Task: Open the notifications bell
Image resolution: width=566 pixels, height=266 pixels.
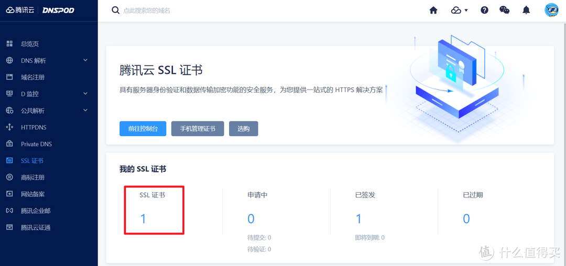Action: coord(526,10)
